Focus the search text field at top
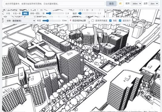The image size is (162, 112). 55,4
